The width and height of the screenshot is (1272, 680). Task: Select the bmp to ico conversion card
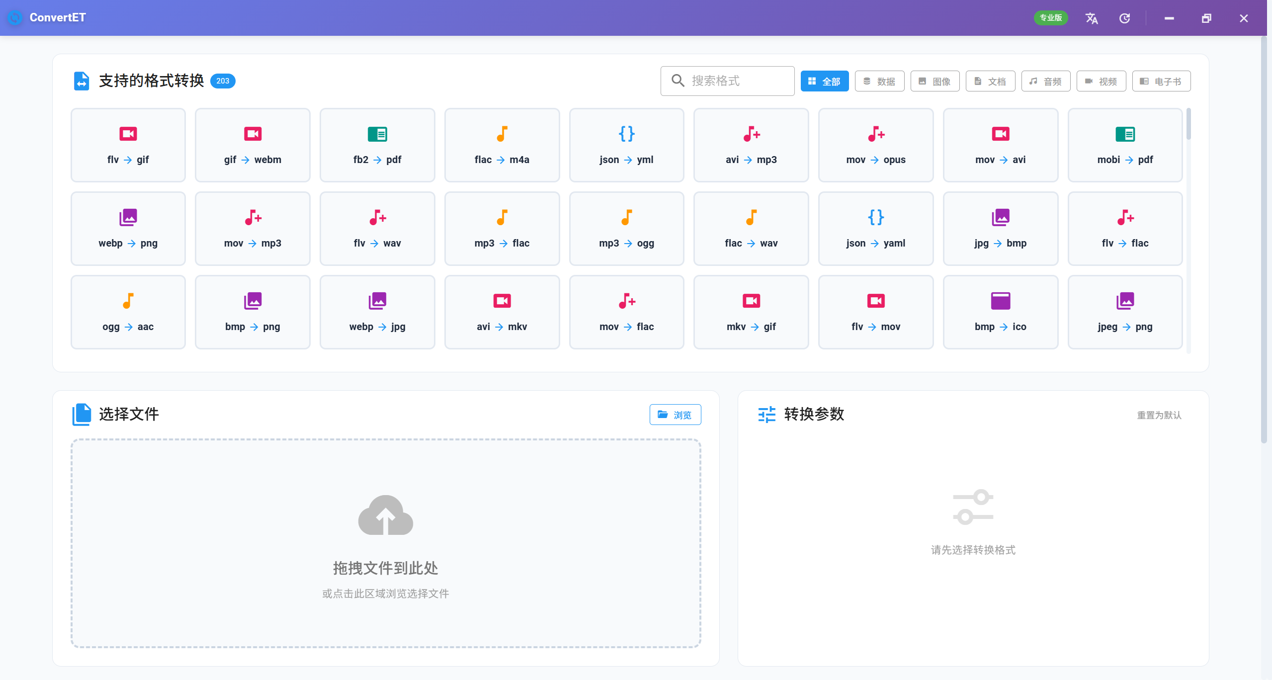[x=1000, y=312]
